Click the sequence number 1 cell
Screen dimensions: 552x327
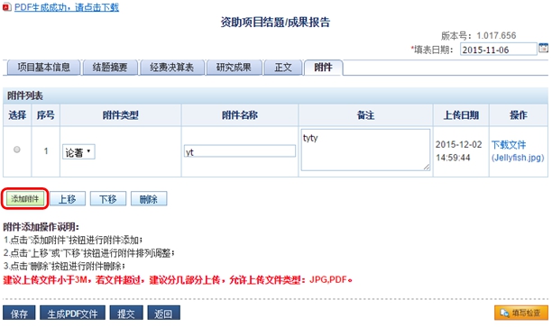pyautogui.click(x=46, y=151)
